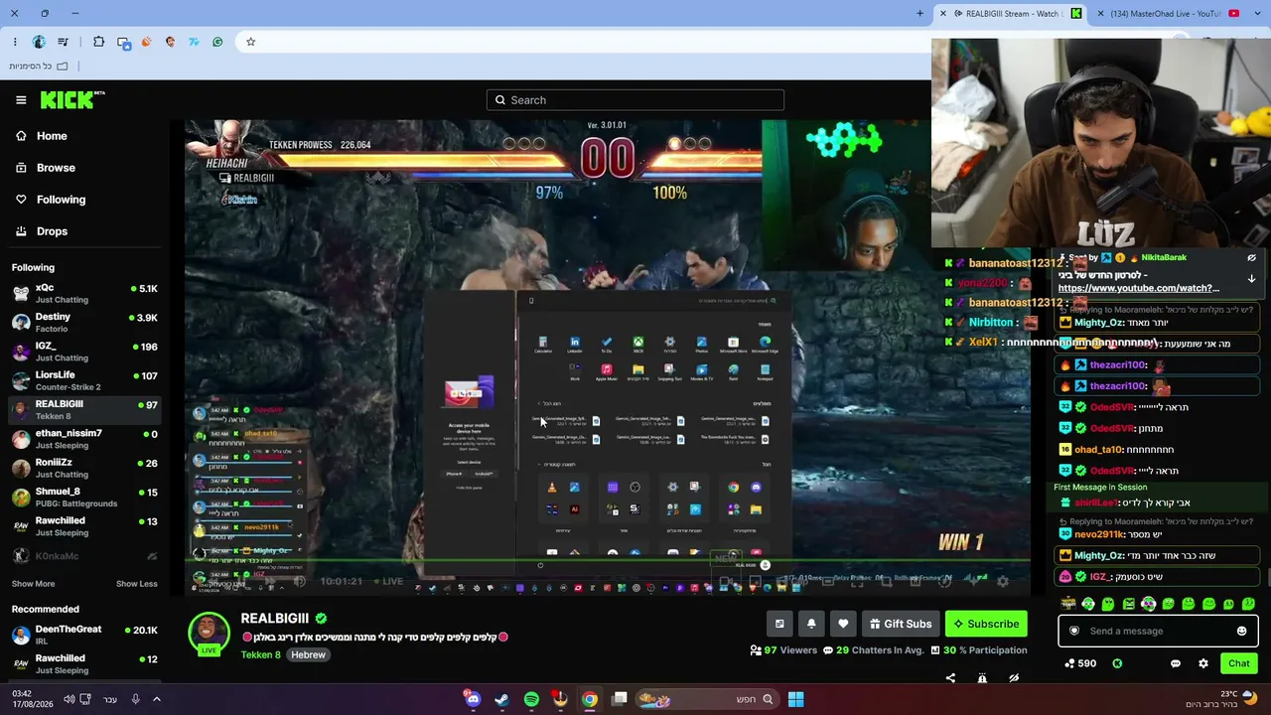Screen dimensions: 1271x715
Task: Select REALBIGIII in the Following list
Action: [x=83, y=409]
